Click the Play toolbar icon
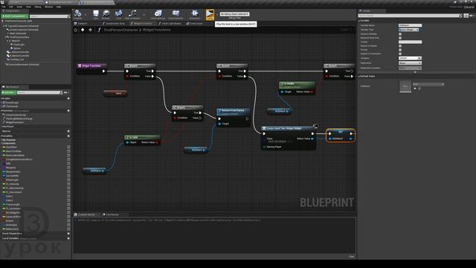 210,14
